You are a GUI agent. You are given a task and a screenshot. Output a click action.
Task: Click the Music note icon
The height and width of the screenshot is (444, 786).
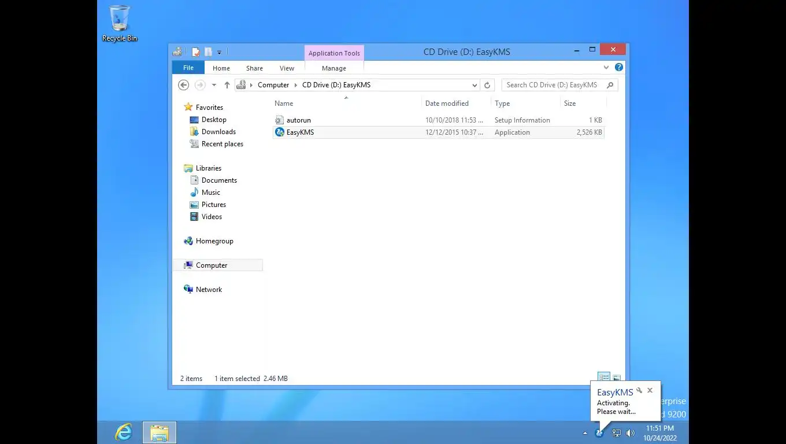(194, 193)
